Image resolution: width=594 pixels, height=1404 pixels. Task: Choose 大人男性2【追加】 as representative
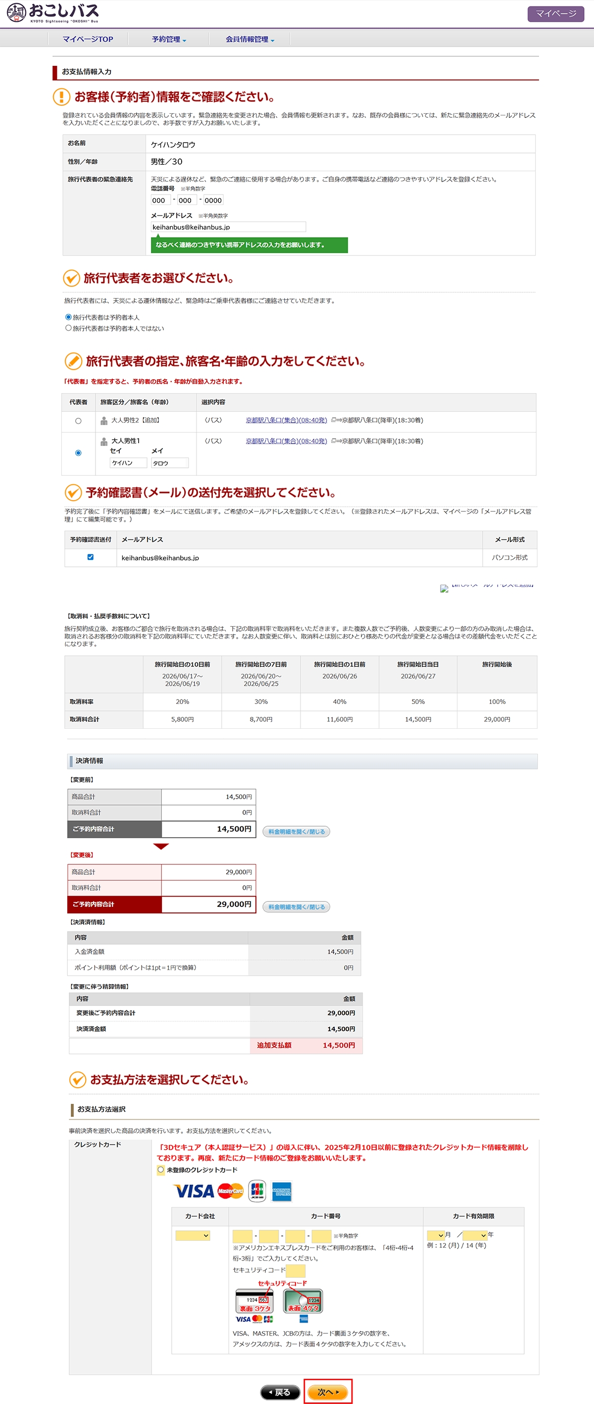79,421
